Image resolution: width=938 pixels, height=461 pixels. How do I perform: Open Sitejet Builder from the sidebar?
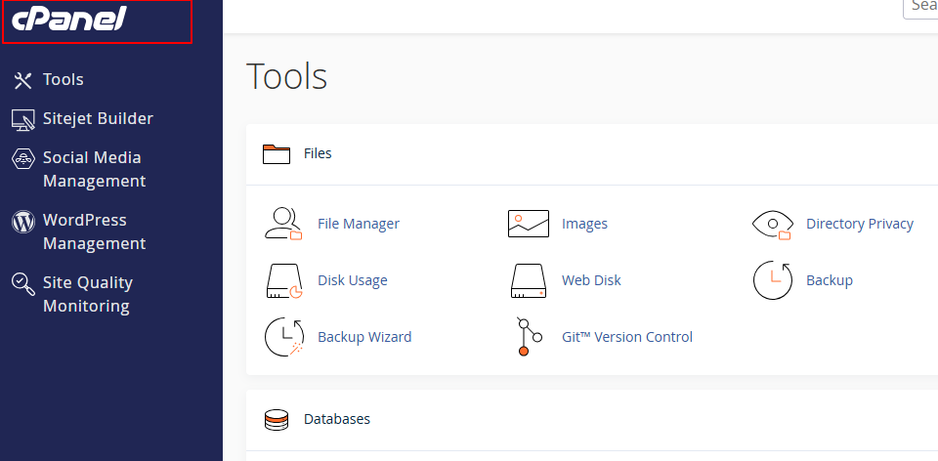tap(97, 118)
